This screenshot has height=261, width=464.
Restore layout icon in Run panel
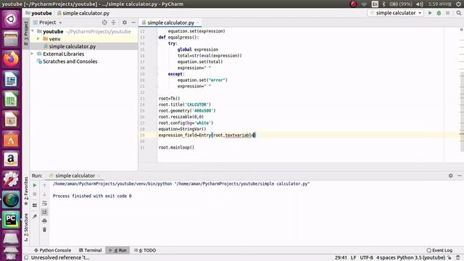click(35, 205)
